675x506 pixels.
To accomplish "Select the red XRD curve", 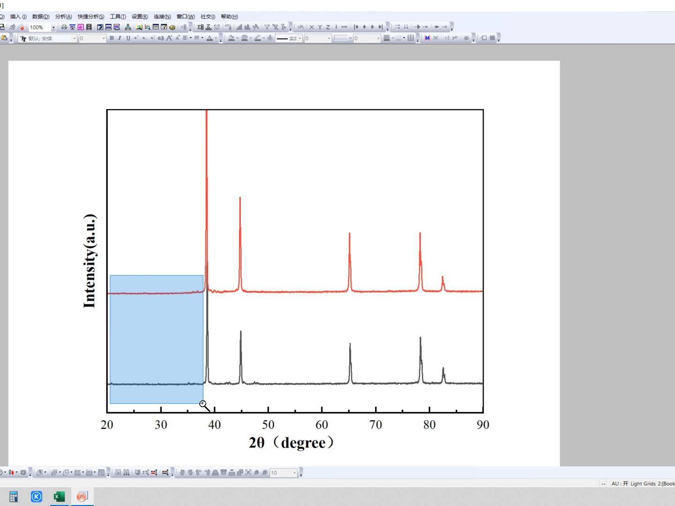I will [295, 291].
